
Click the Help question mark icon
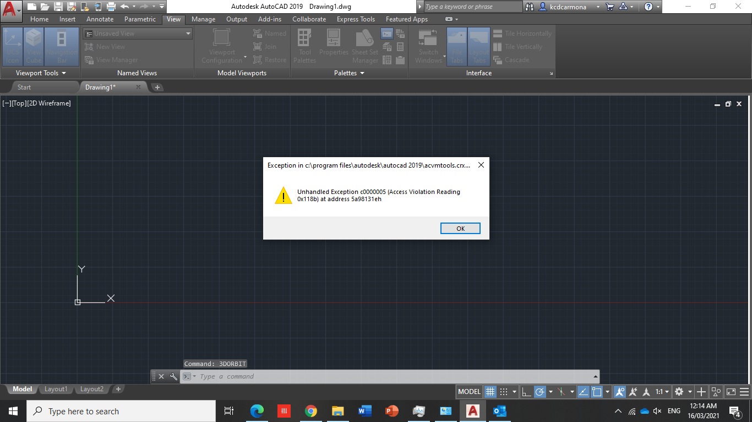649,7
